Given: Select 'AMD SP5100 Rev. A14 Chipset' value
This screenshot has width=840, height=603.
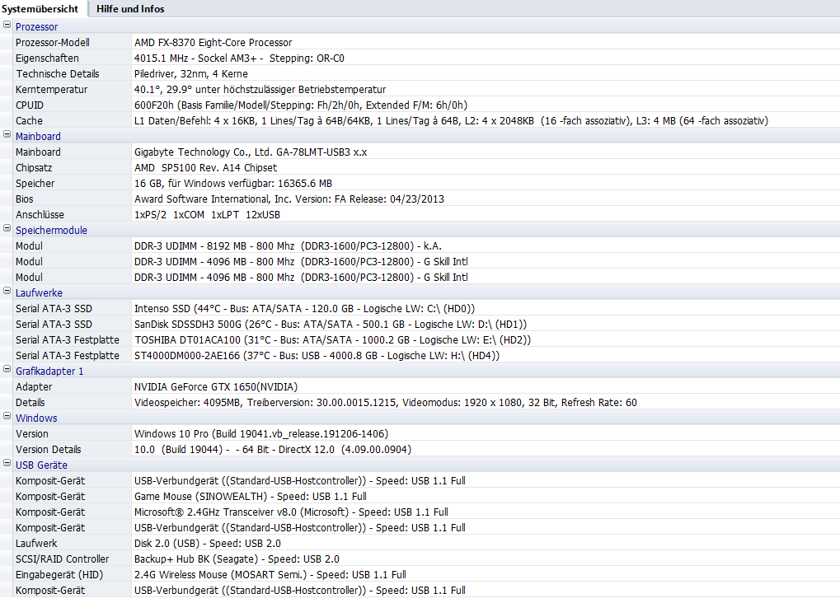Looking at the screenshot, I should pyautogui.click(x=206, y=167).
